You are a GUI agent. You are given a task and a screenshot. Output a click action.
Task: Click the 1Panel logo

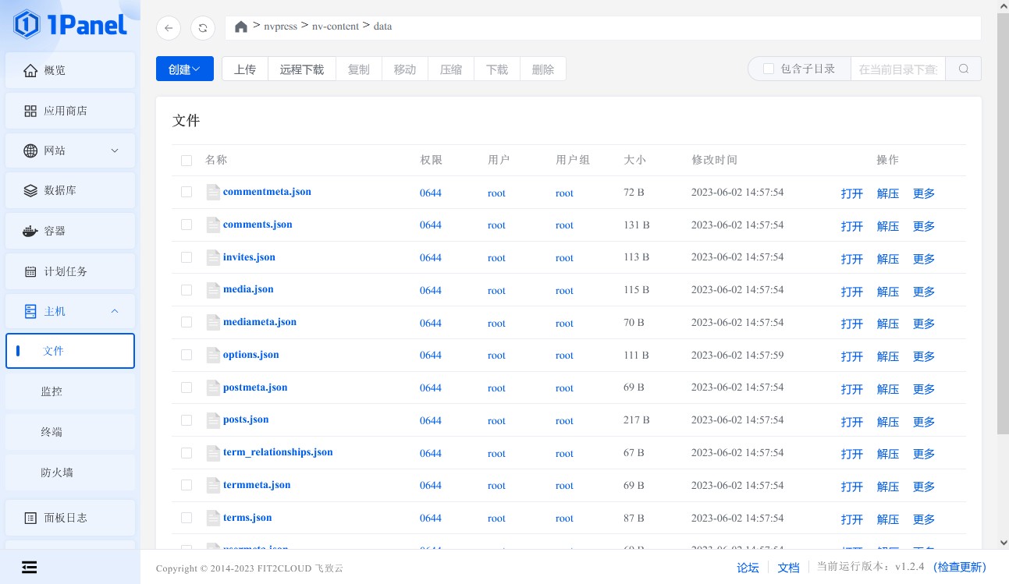pyautogui.click(x=69, y=24)
